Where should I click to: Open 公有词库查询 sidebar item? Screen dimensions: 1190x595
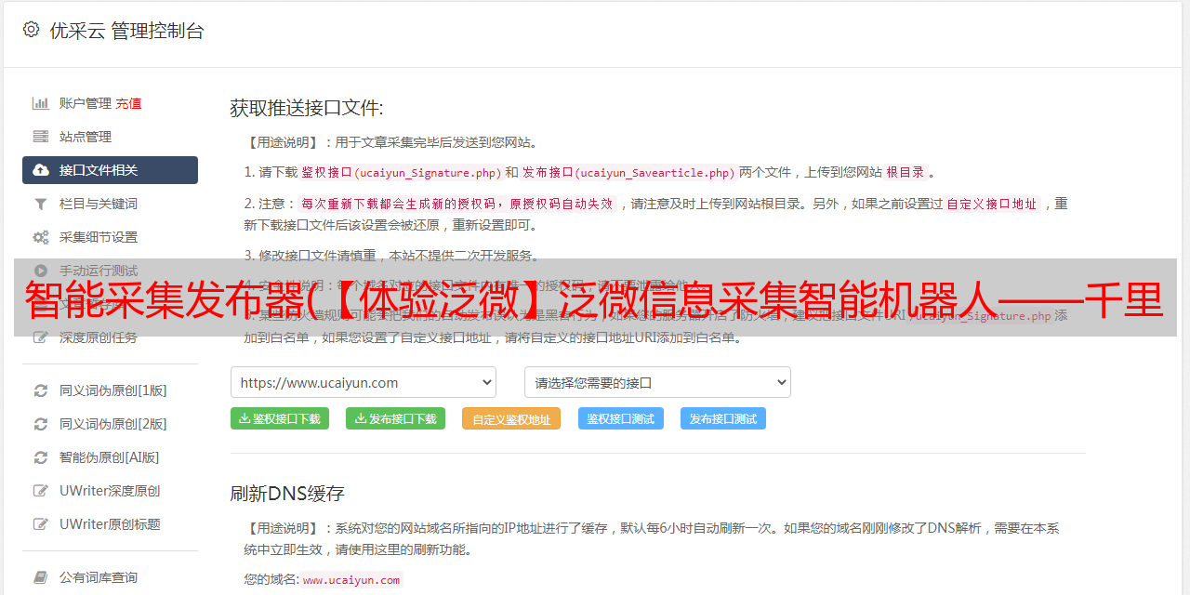[99, 577]
